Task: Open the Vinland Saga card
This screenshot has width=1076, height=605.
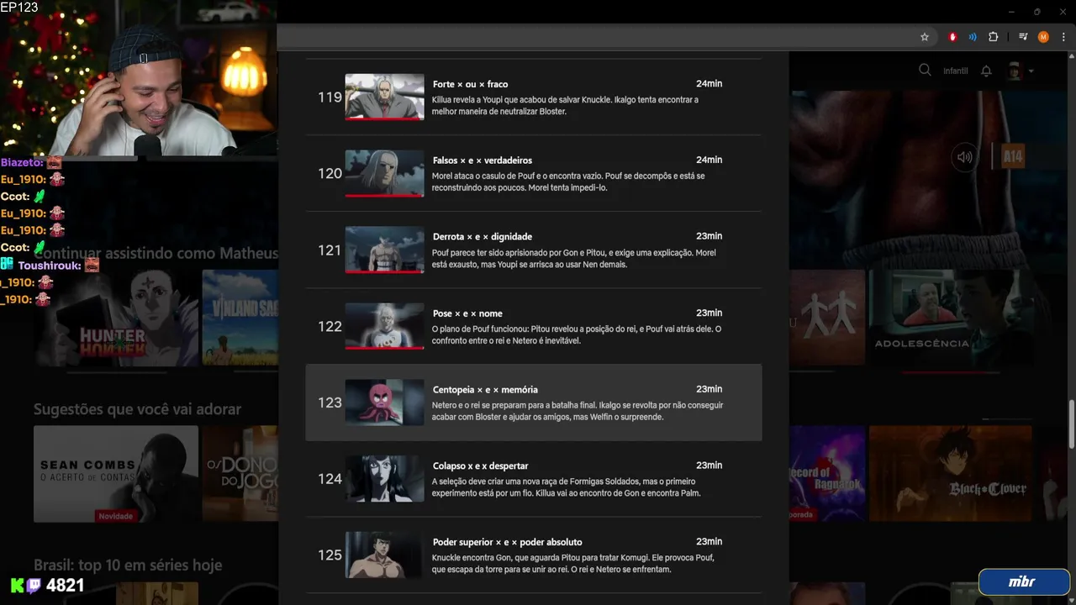Action: coord(240,318)
